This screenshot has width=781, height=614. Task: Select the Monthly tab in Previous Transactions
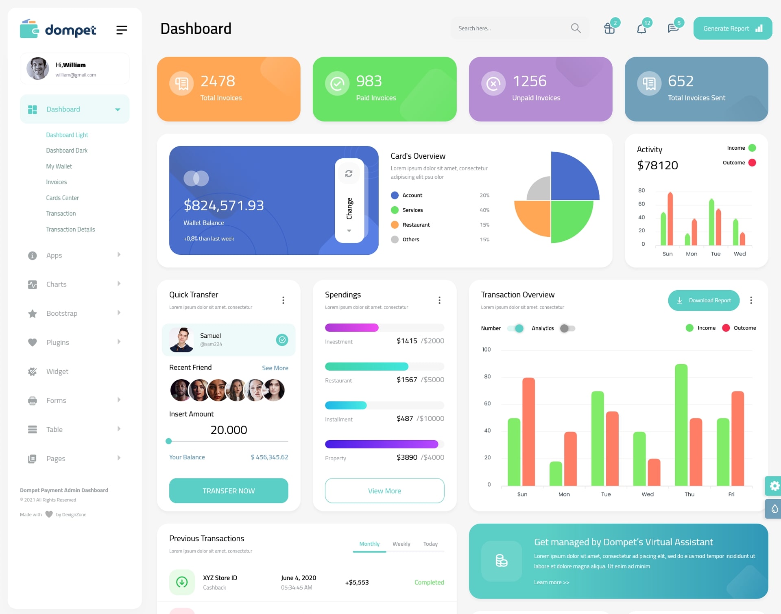(369, 544)
